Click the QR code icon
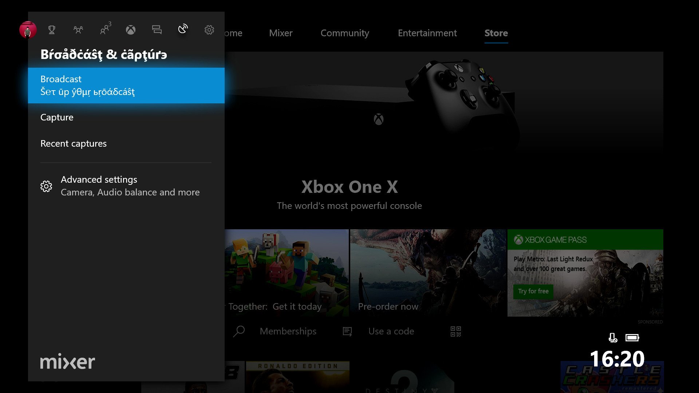This screenshot has height=393, width=699. [x=456, y=331]
